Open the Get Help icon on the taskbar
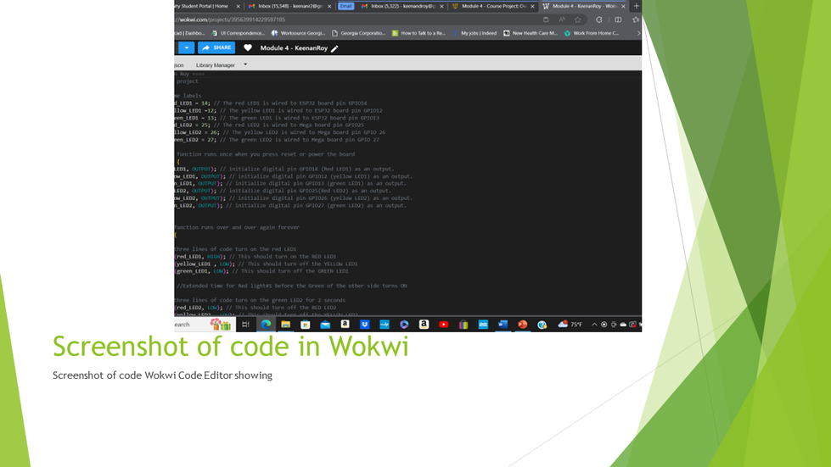 coord(542,325)
